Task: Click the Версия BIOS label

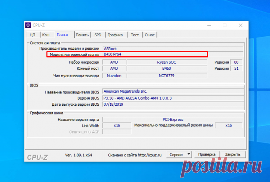Action: point(88,98)
